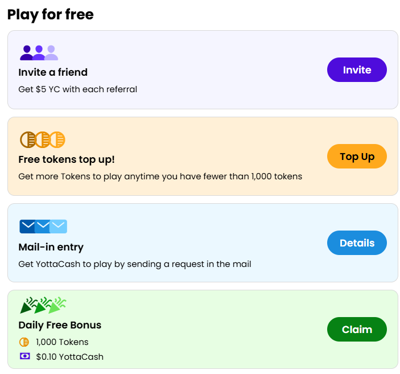Click the $0.10 YottaCash reward label
This screenshot has height=374, width=400.
pos(69,357)
